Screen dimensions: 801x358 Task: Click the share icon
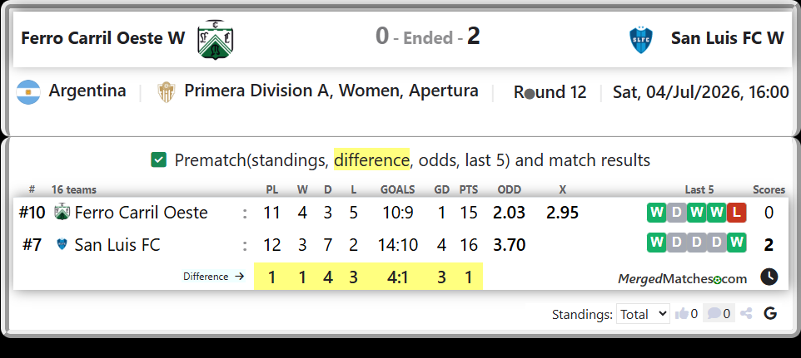click(746, 314)
